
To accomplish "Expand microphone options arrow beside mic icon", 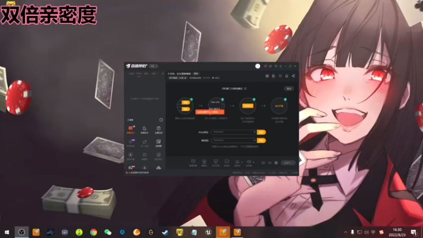I will point(242,162).
